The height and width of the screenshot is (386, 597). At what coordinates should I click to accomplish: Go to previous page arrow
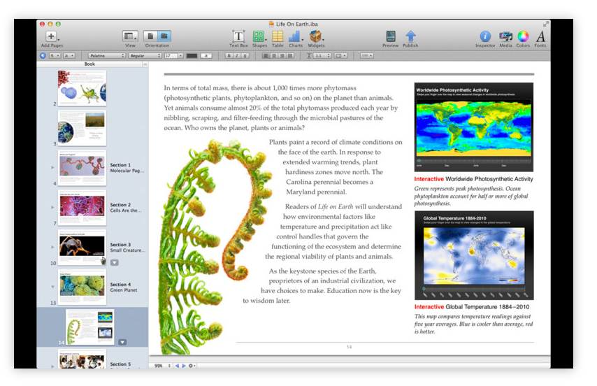click(176, 366)
